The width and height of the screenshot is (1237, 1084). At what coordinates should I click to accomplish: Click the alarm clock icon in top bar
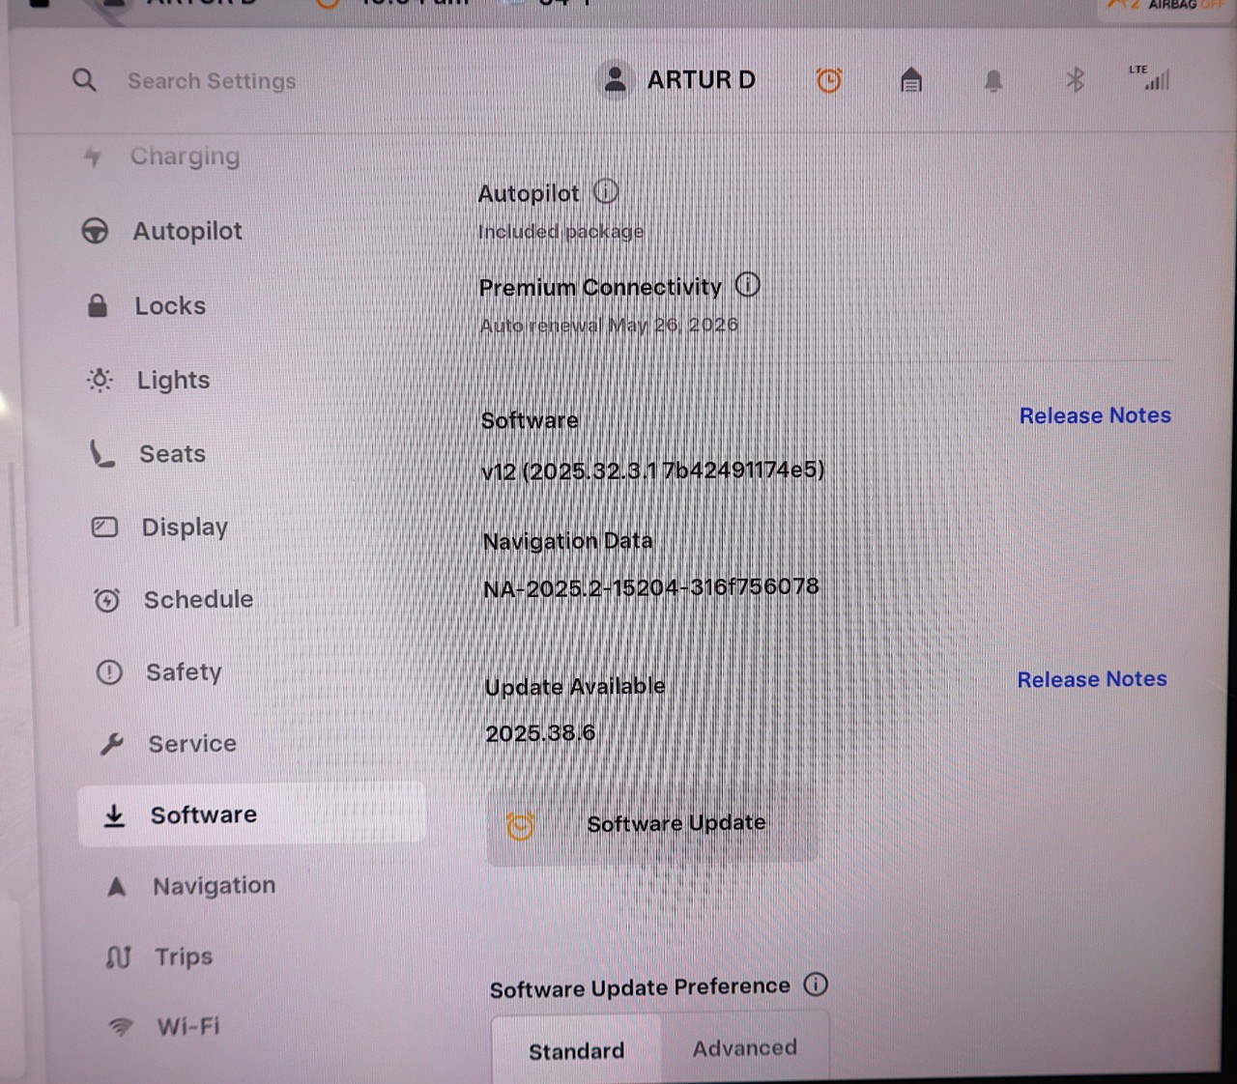(x=828, y=80)
